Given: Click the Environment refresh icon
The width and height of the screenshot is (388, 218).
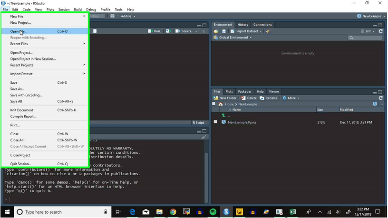Looking at the screenshot, I should click(380, 31).
